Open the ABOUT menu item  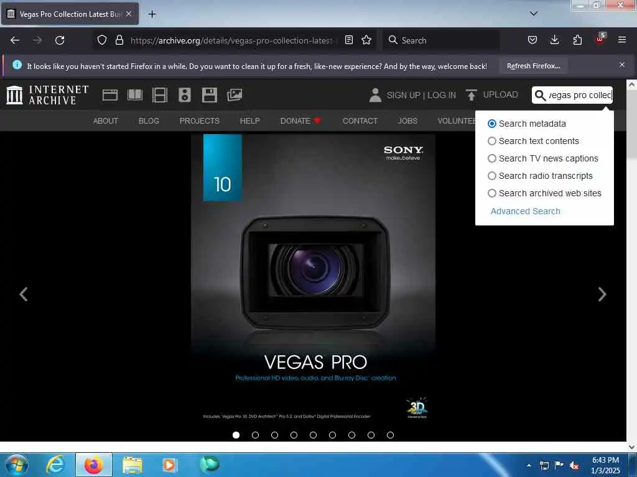(106, 121)
